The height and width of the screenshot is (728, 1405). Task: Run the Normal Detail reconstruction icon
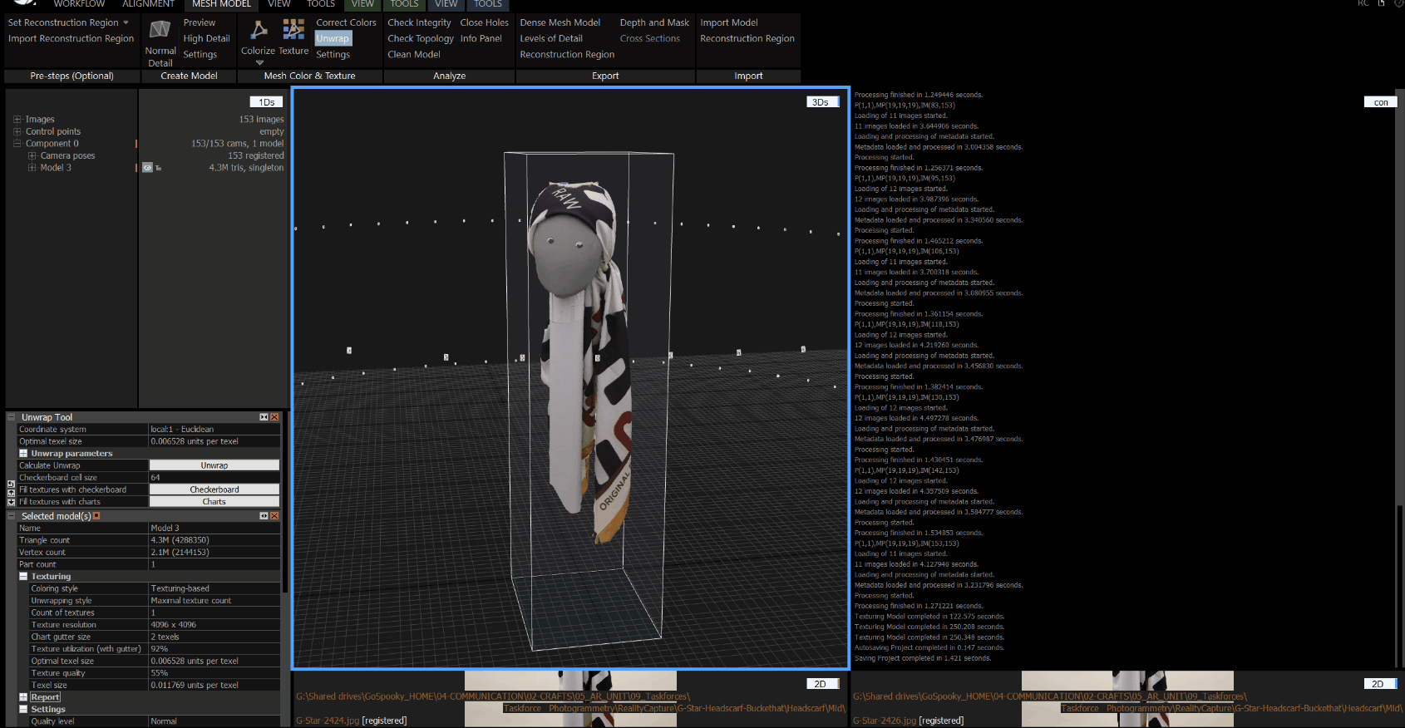pos(160,31)
